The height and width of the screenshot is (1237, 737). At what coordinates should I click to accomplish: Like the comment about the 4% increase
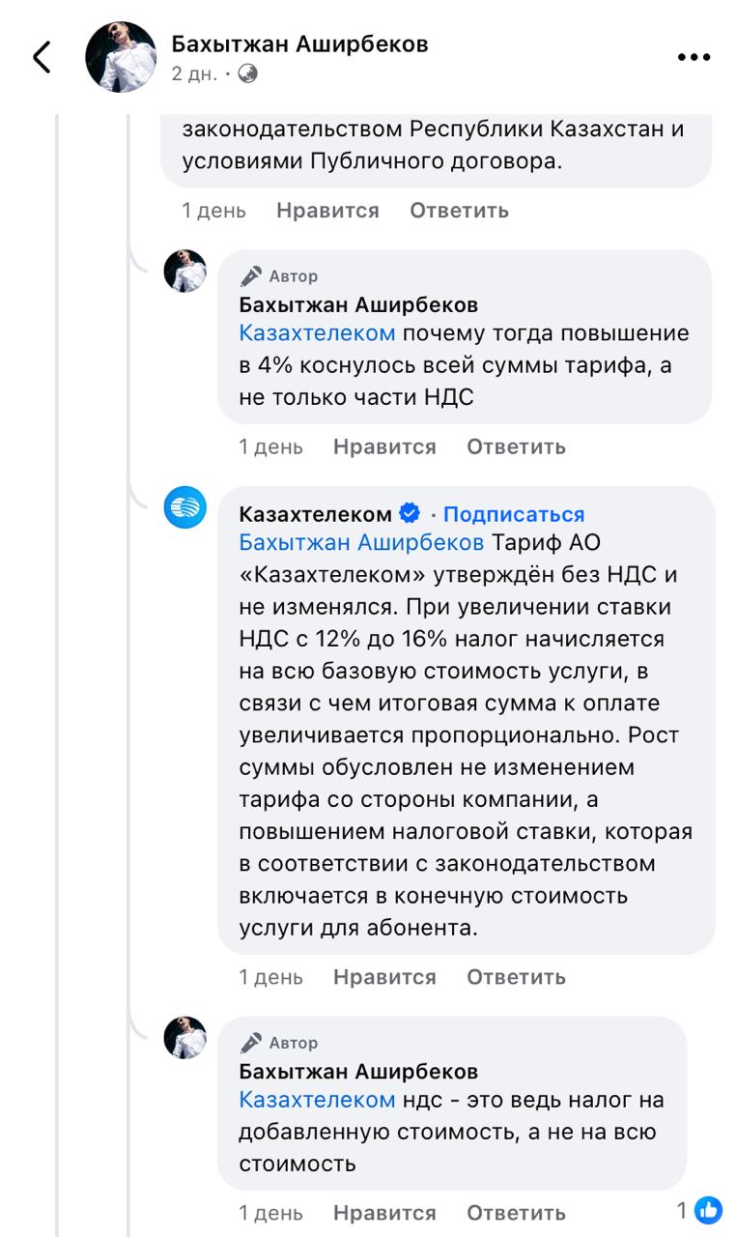click(x=384, y=446)
